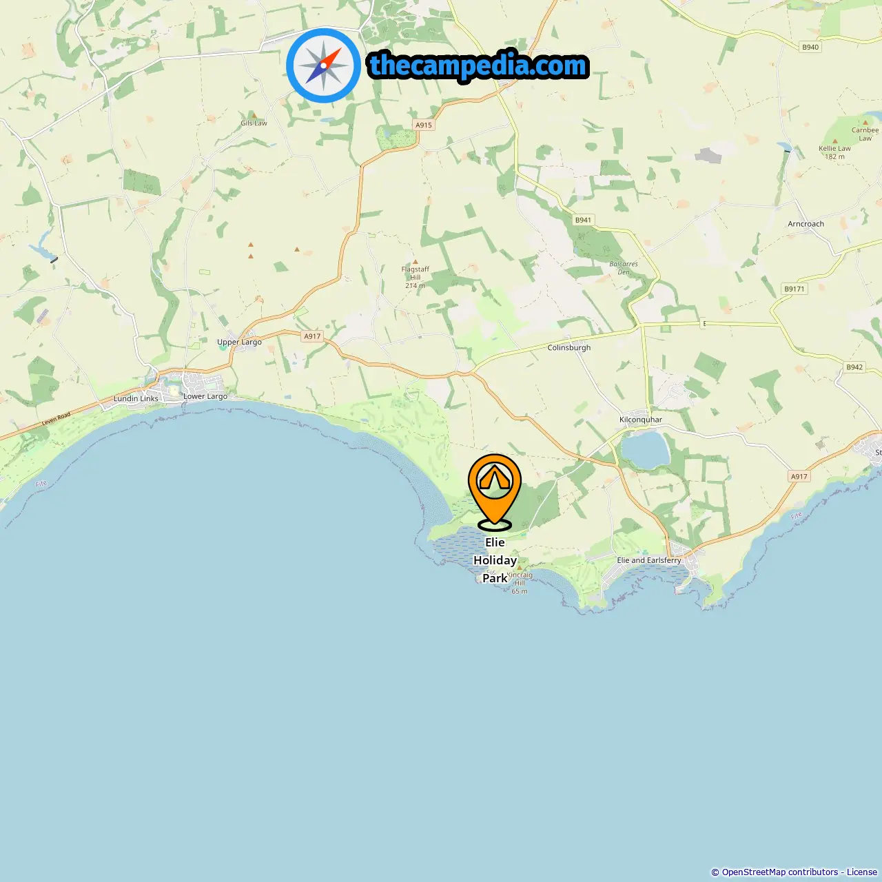Open the thecampedia.com site title
The image size is (882, 882).
pyautogui.click(x=478, y=65)
